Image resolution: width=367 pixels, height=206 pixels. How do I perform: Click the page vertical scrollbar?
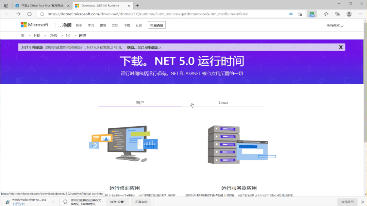pos(365,82)
